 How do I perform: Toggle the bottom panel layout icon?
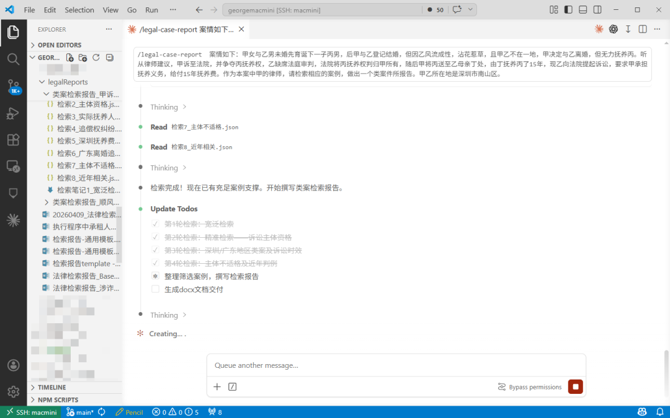click(583, 10)
